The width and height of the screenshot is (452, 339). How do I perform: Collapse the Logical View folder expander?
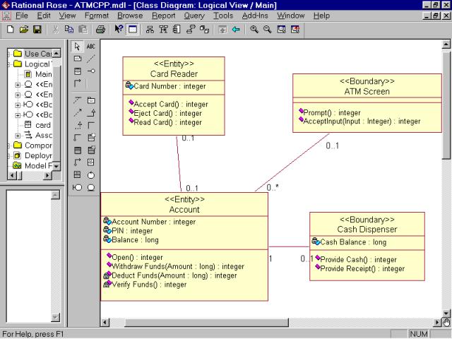8,64
